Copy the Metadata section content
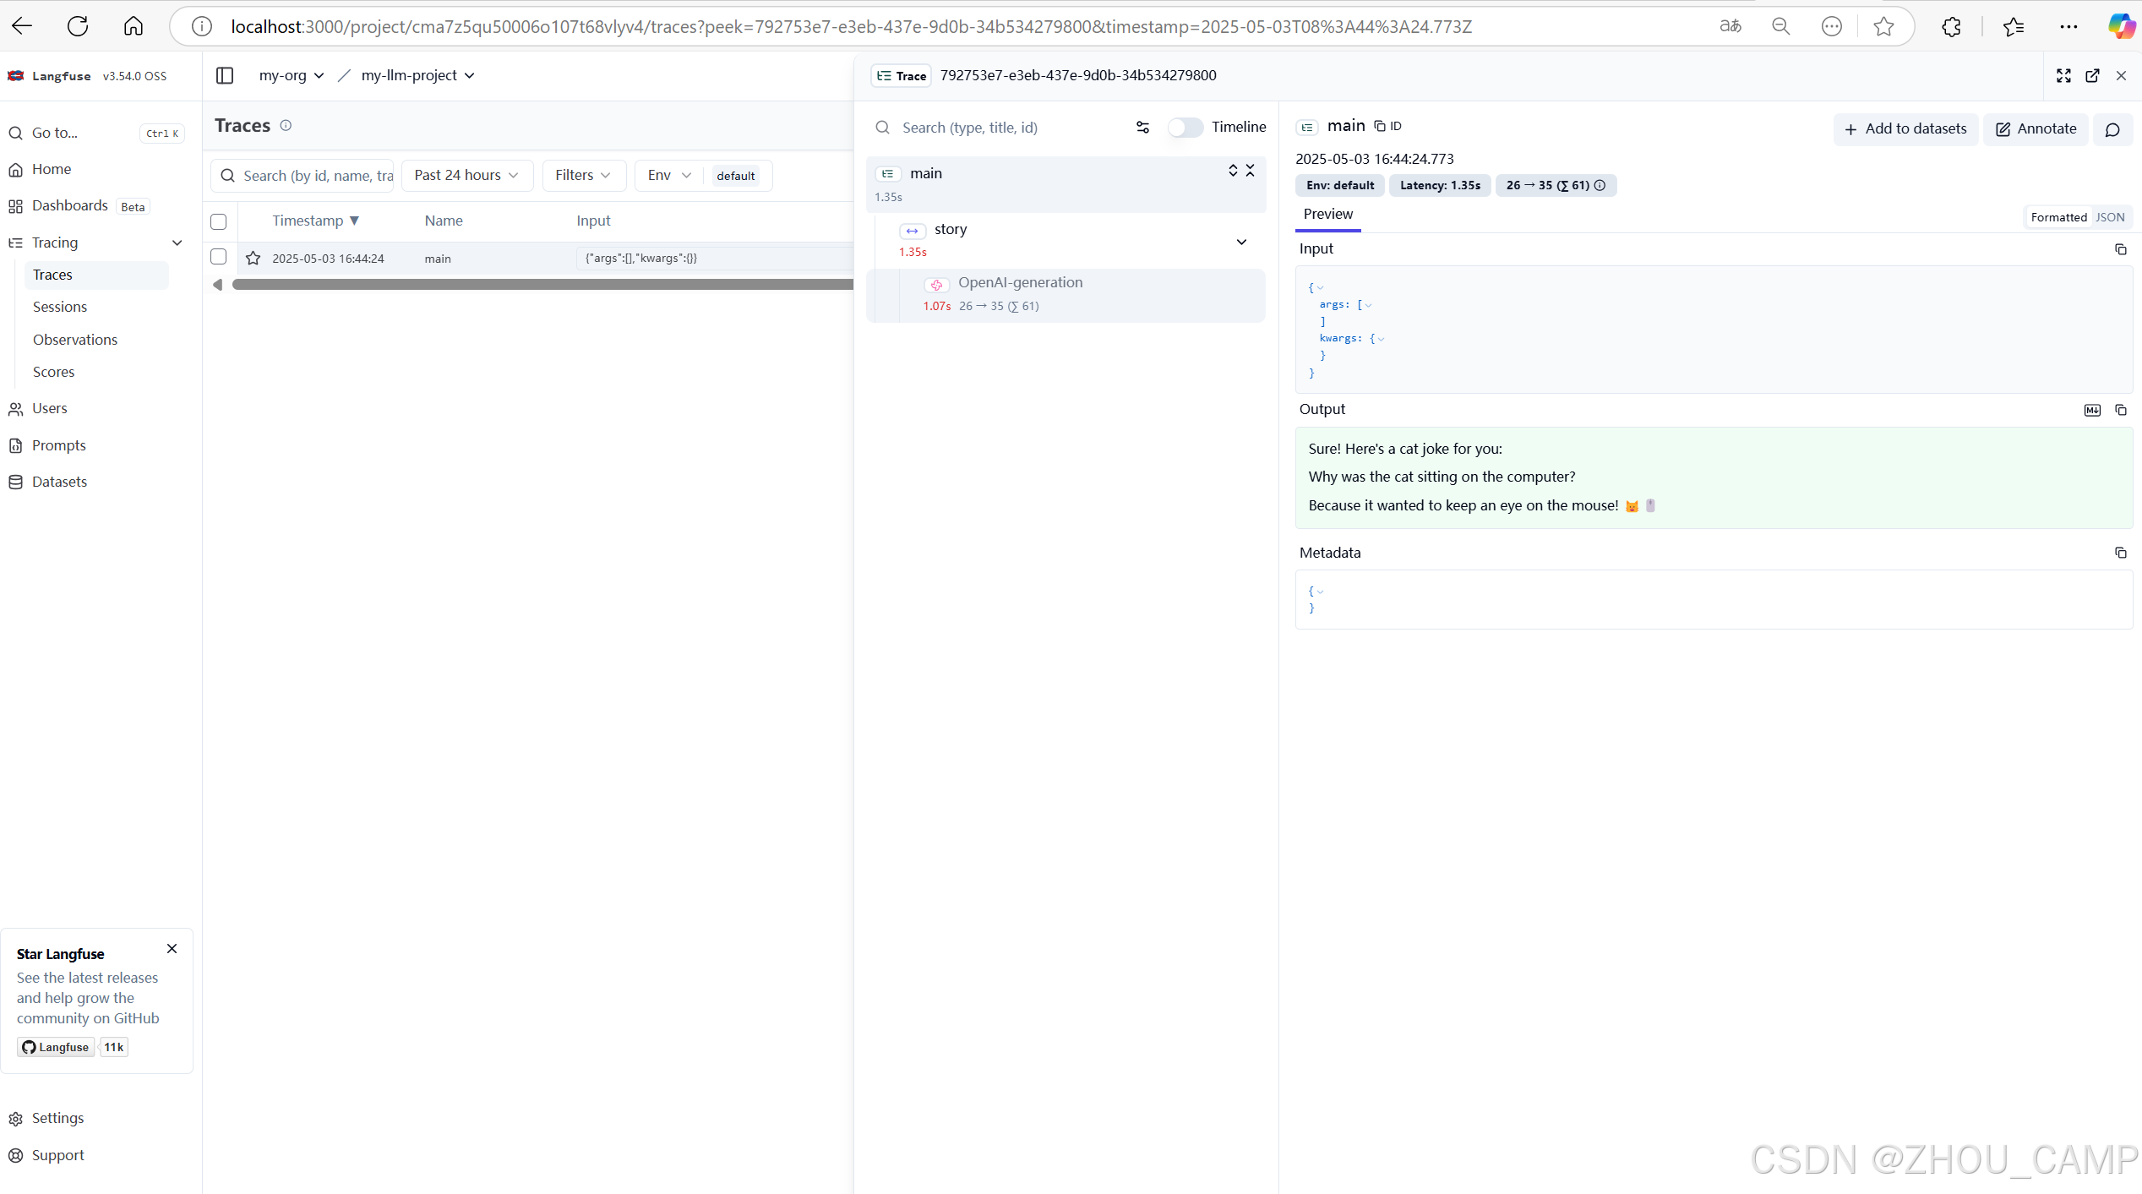 pyautogui.click(x=2120, y=553)
